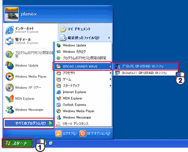The image size is (188, 152).
Task: Expand 最近使ったファイル submenu arrow
Action: (x=109, y=38)
